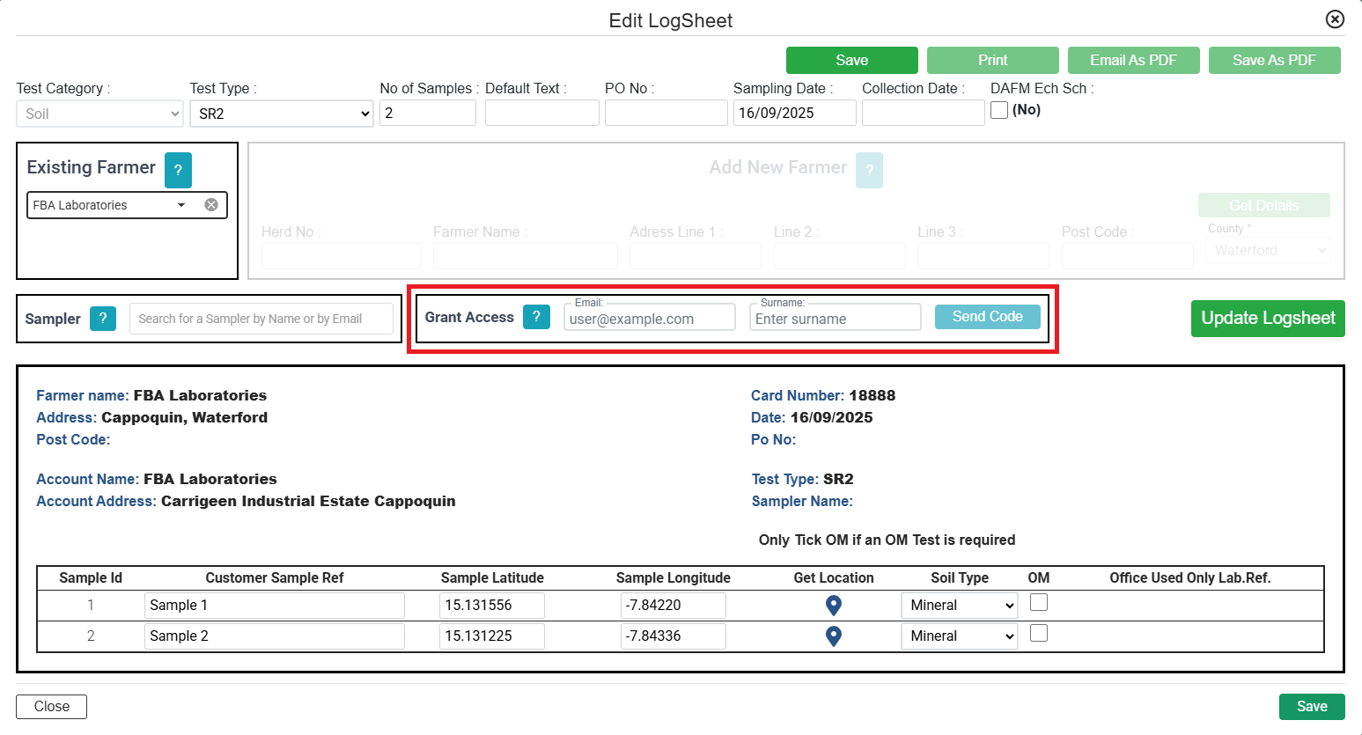Open Soil Type dropdown for Sample 2
Screen dimensions: 1362x735
coord(959,636)
